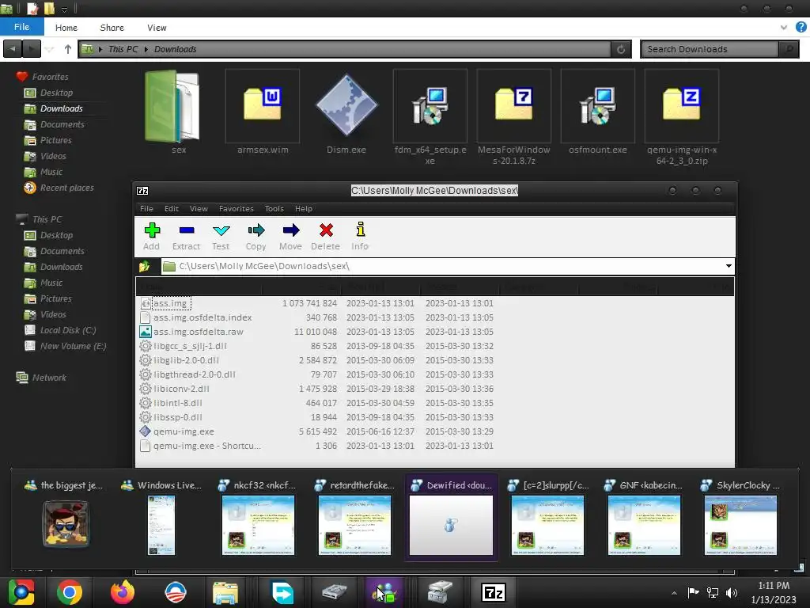Open Firefox from the taskbar

123,592
